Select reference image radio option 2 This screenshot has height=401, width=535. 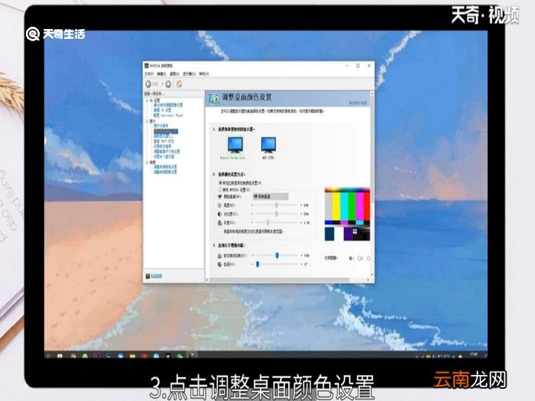point(359,258)
